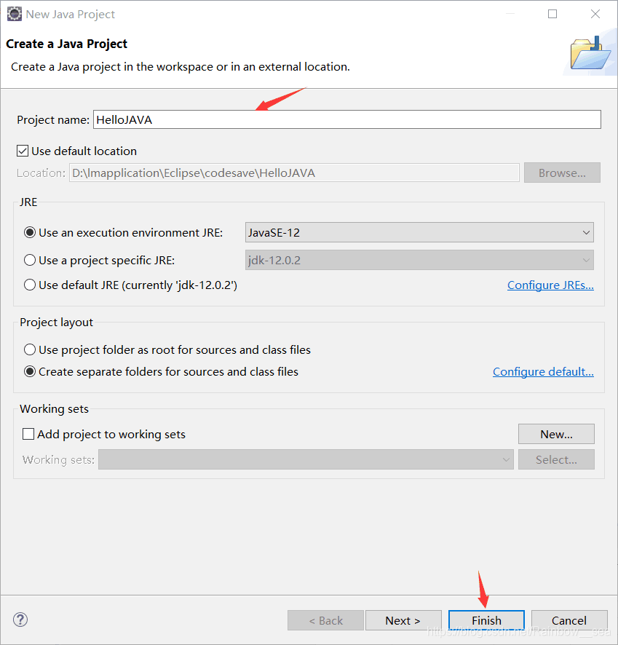
Task: Click the Browse... button
Action: coord(562,173)
